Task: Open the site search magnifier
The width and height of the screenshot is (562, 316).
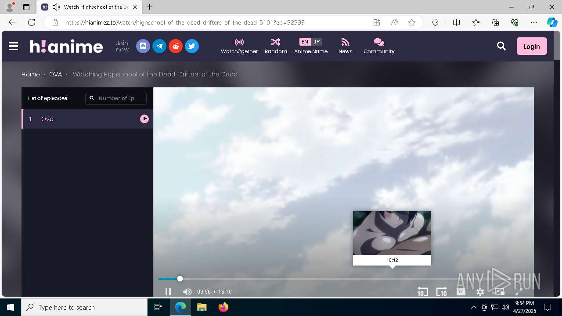Action: click(501, 46)
